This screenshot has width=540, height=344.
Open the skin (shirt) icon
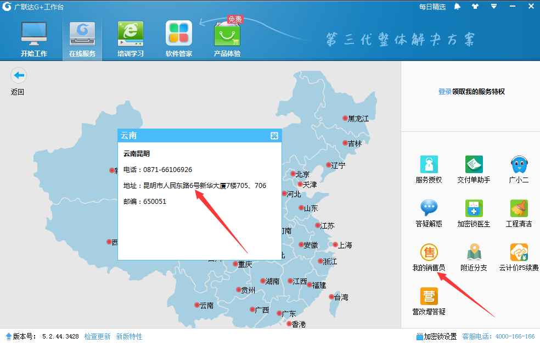point(475,7)
